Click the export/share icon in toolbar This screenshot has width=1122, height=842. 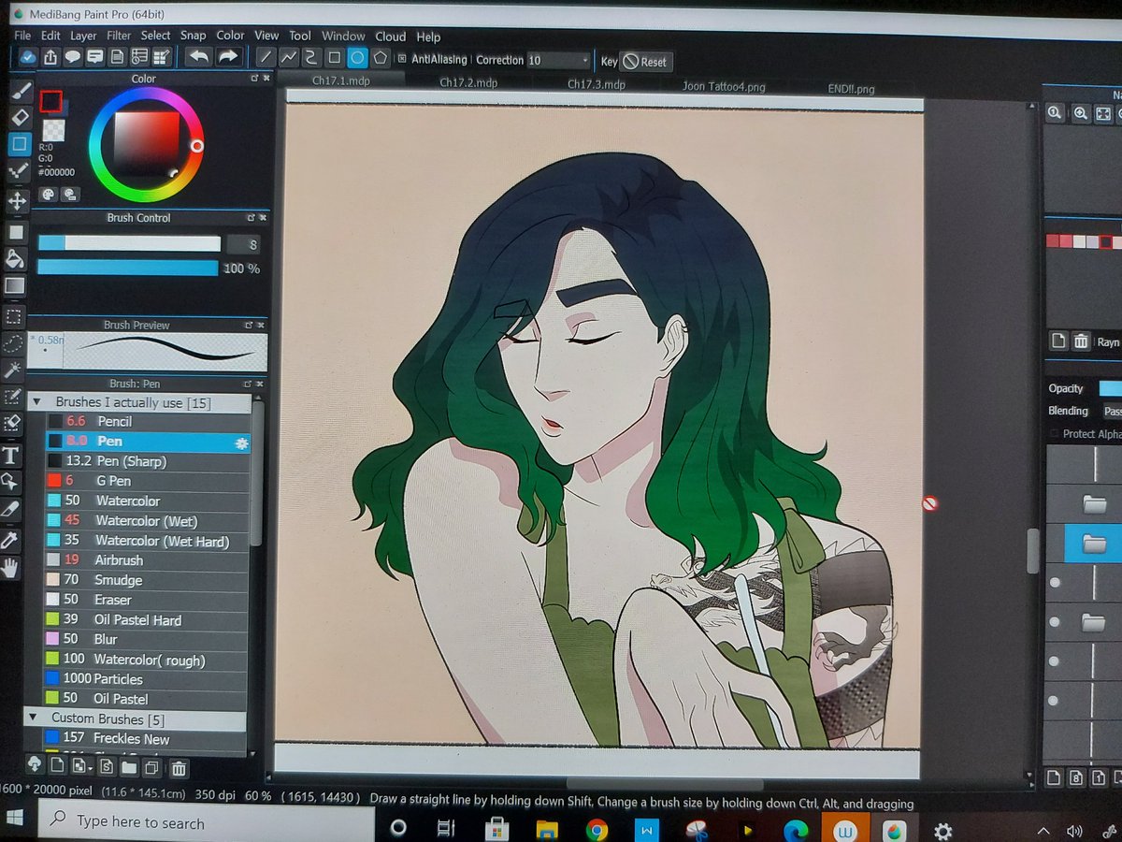click(x=50, y=57)
